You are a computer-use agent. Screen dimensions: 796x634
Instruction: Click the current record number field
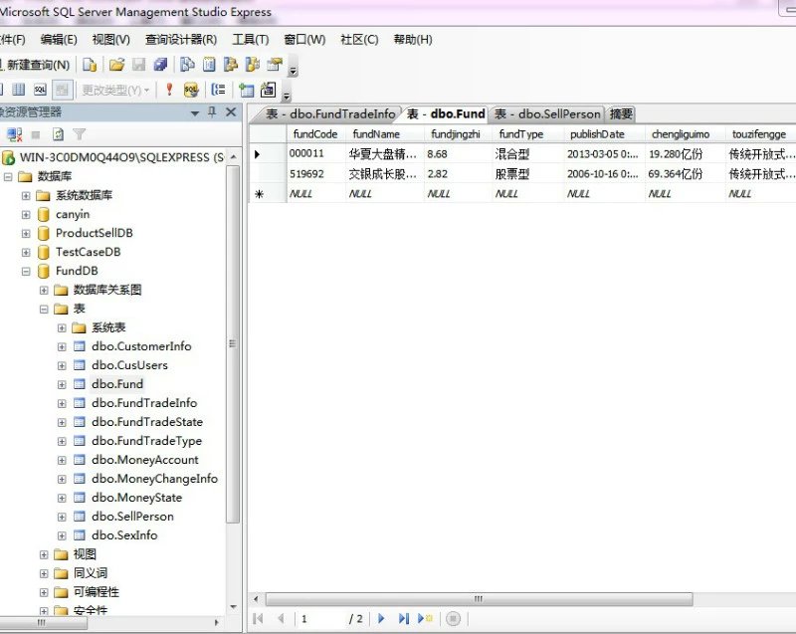[320, 619]
